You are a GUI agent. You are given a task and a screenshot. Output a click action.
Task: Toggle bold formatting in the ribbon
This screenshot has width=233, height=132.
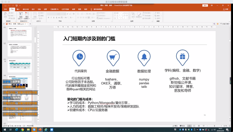pos(49,18)
